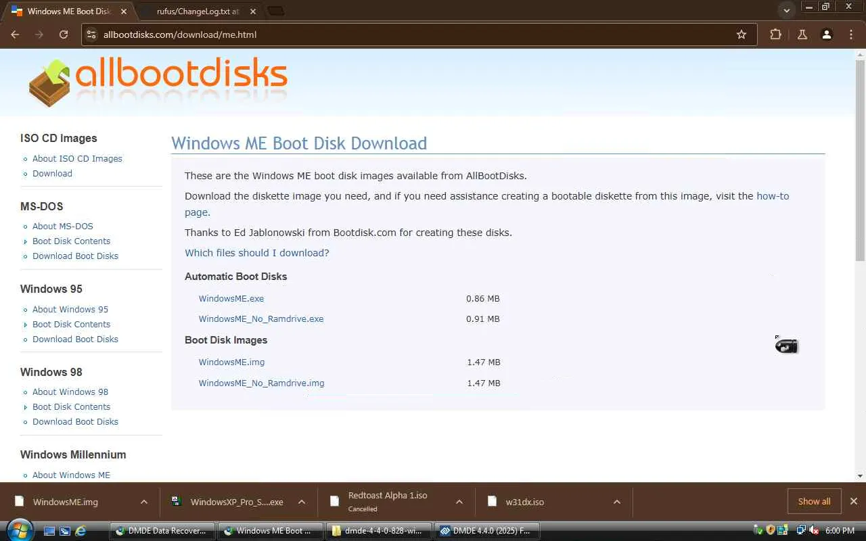This screenshot has width=866, height=541.
Task: Close the rufus/ChangeLog.txt tab
Action: pos(252,11)
